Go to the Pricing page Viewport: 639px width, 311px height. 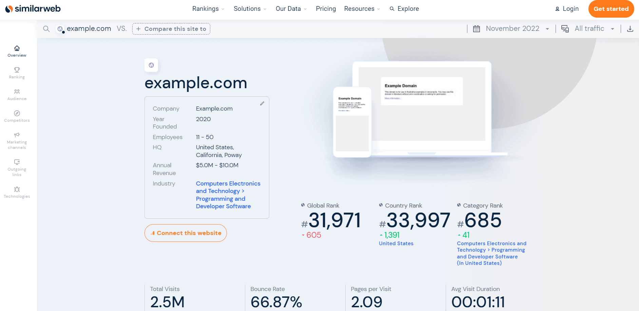326,9
